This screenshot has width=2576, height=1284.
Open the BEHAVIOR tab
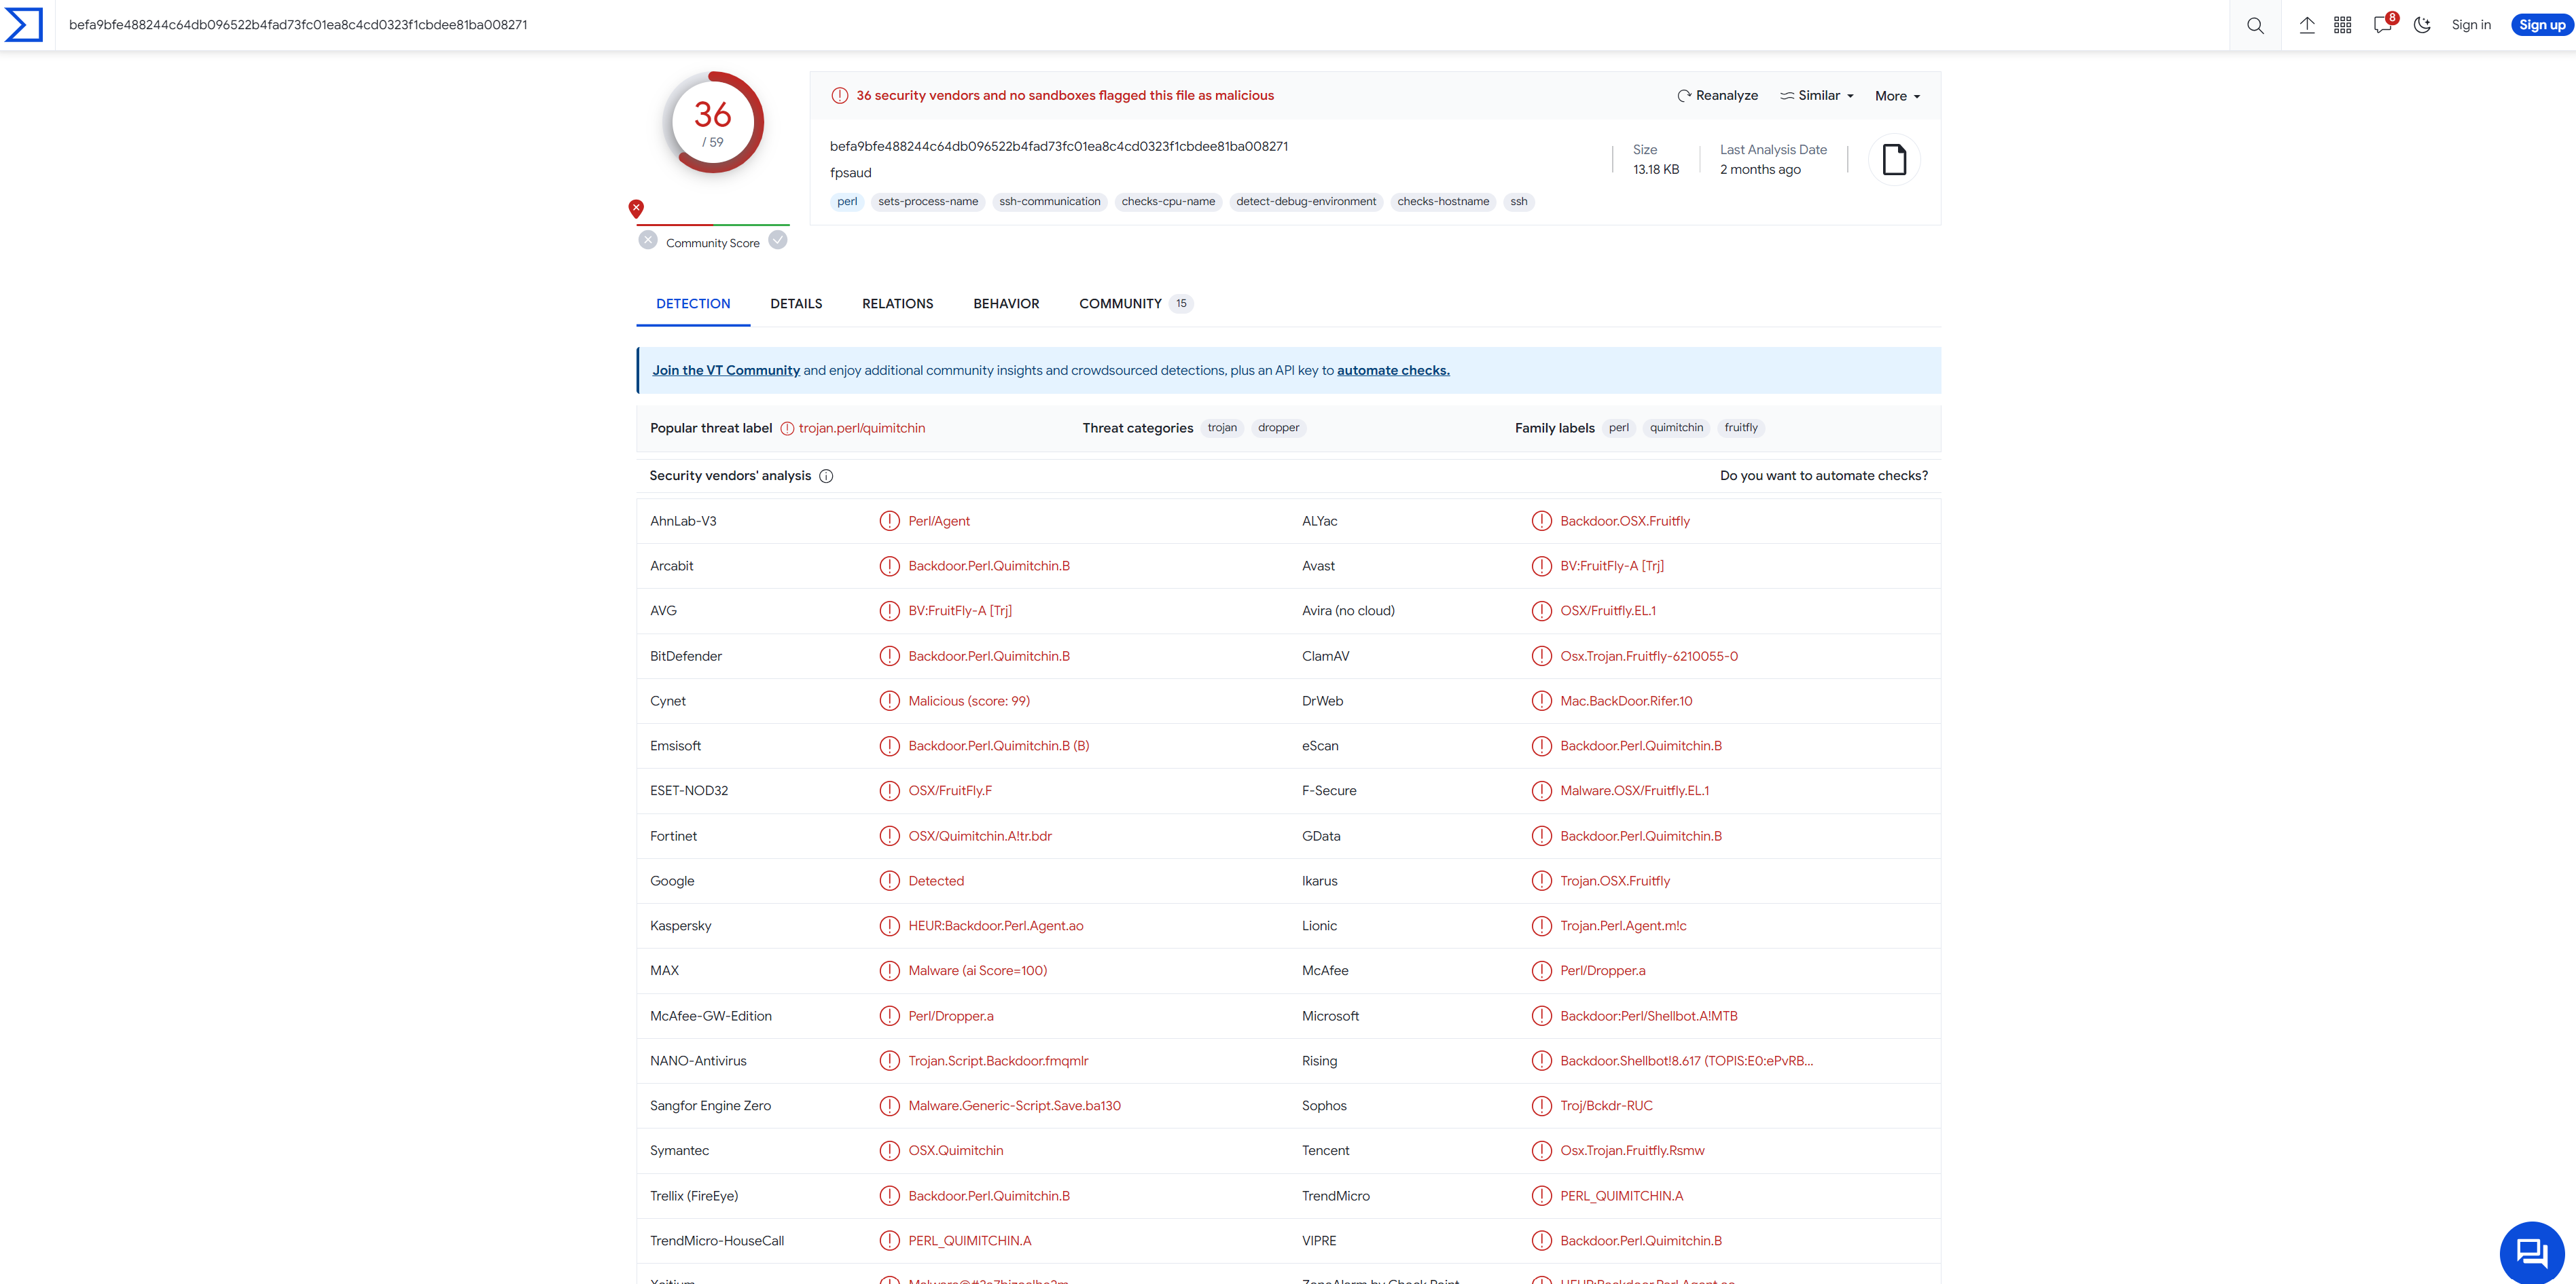coord(1006,304)
